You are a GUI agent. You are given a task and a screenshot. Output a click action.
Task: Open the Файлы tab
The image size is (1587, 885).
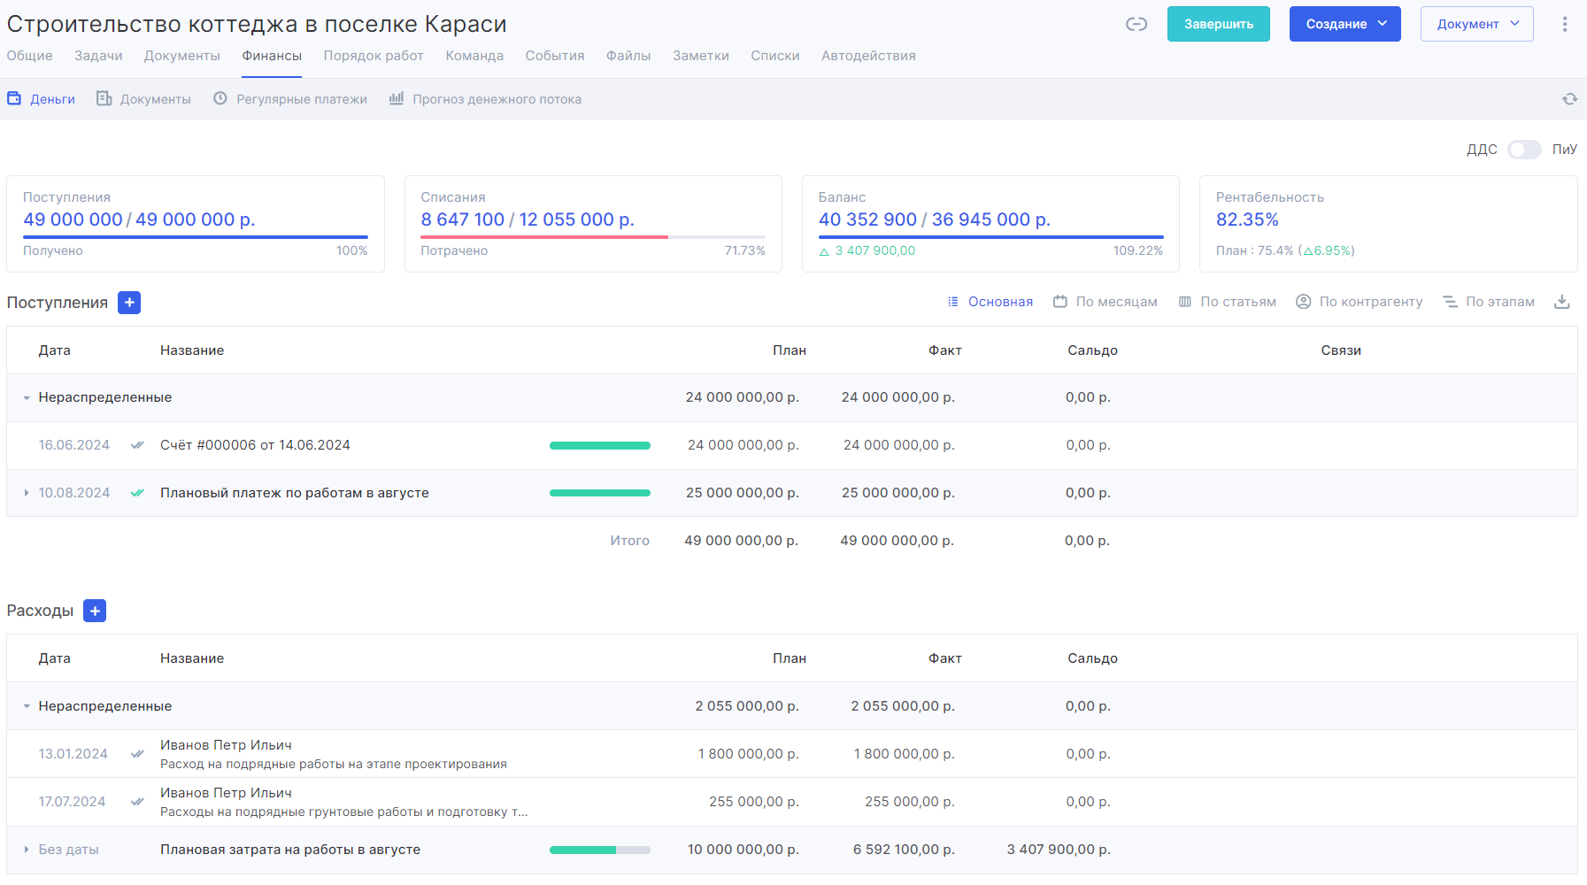(x=628, y=56)
